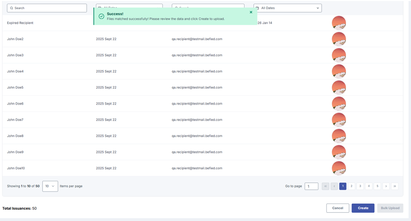Open the items per page dropdown
The height and width of the screenshot is (221, 411).
tap(50, 186)
